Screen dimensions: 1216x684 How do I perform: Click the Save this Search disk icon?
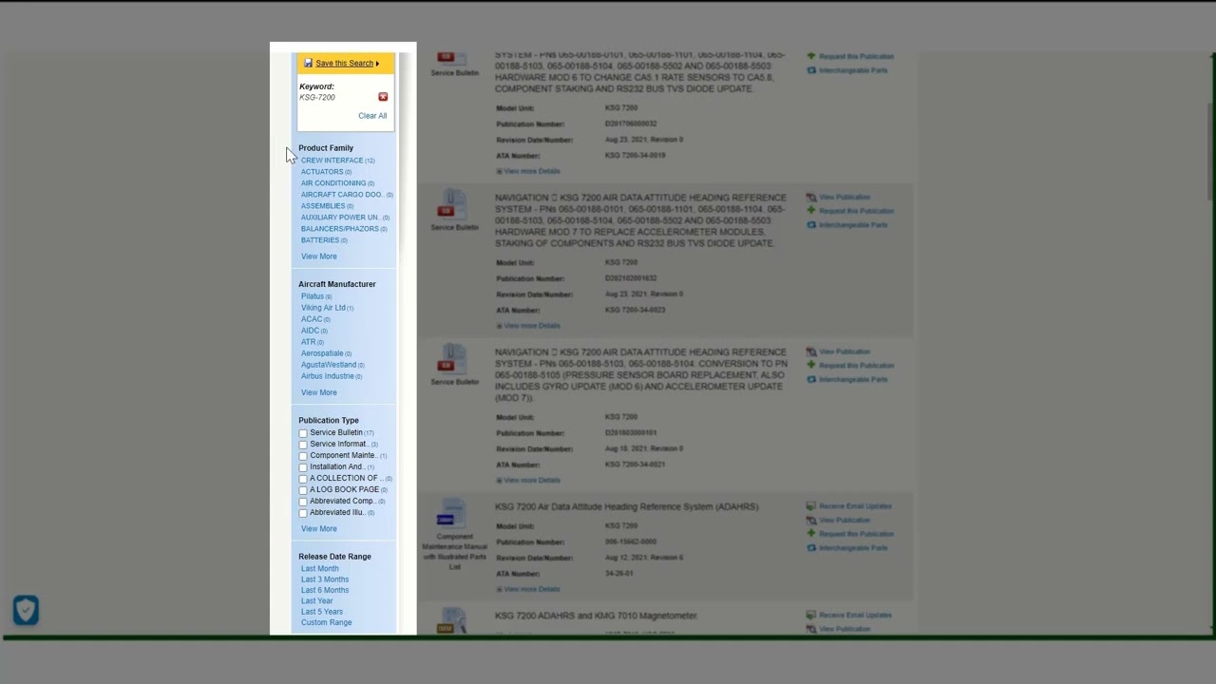pyautogui.click(x=308, y=64)
